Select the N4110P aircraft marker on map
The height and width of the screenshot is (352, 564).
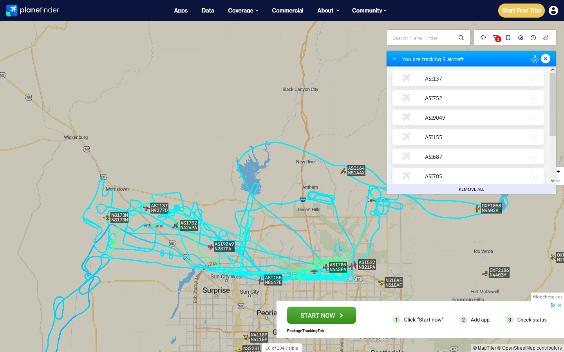point(246,337)
